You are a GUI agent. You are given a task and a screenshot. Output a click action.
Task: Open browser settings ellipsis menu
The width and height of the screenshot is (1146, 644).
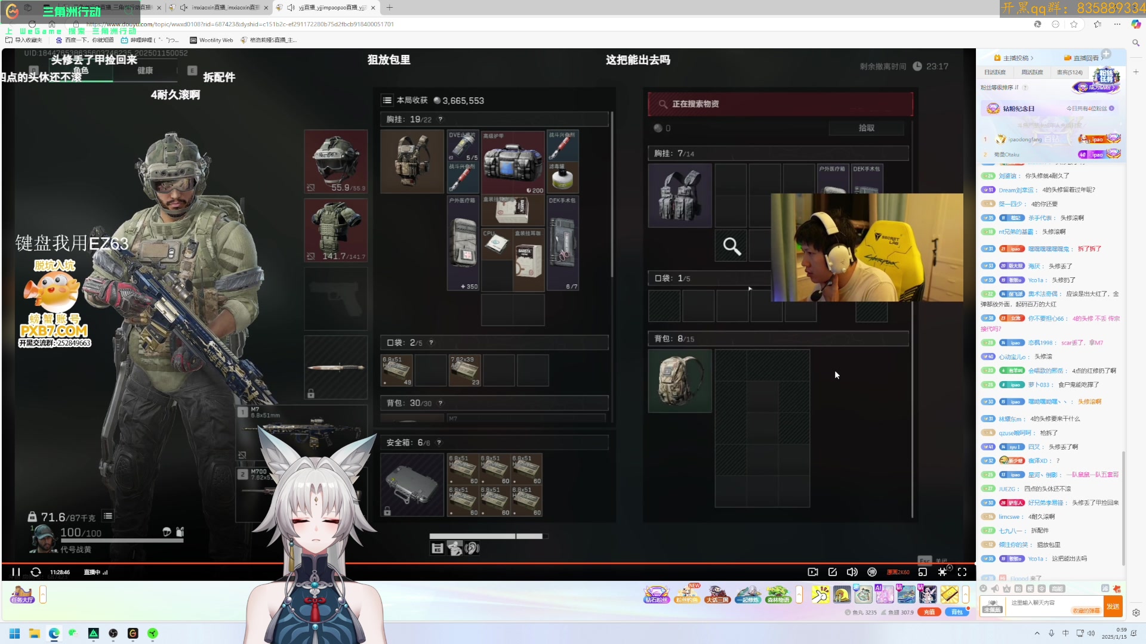[x=1117, y=24]
